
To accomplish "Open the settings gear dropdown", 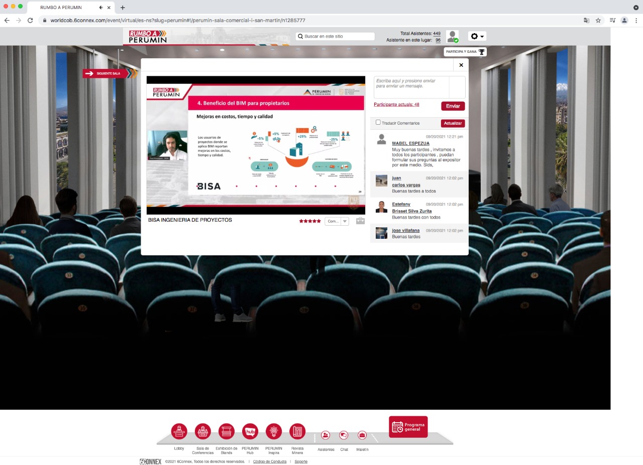I will 477,36.
